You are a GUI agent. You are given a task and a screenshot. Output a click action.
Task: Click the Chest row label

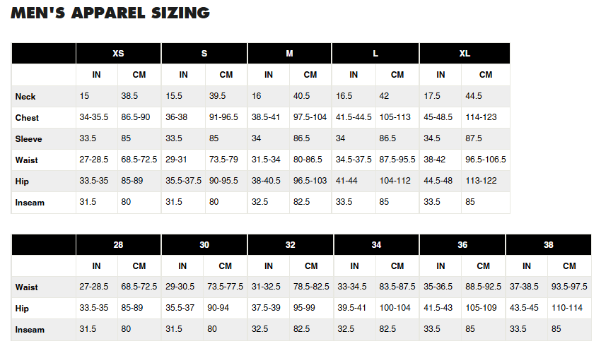click(27, 118)
